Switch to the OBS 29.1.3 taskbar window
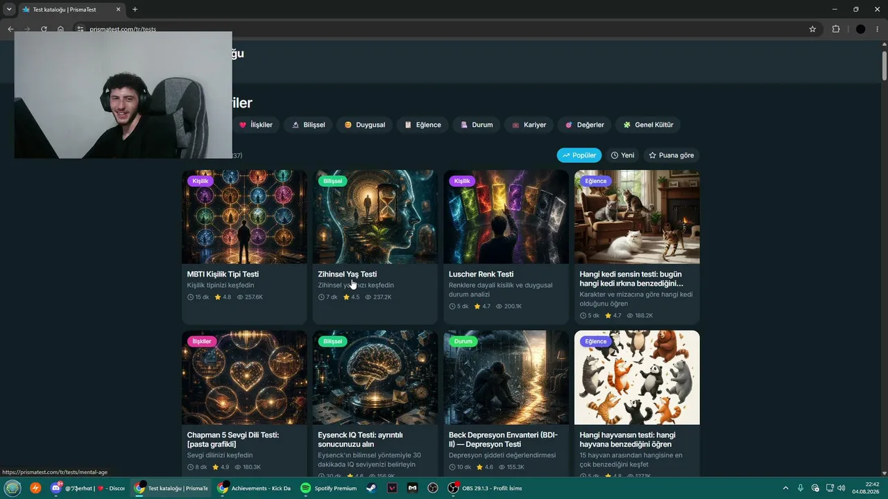 point(484,488)
